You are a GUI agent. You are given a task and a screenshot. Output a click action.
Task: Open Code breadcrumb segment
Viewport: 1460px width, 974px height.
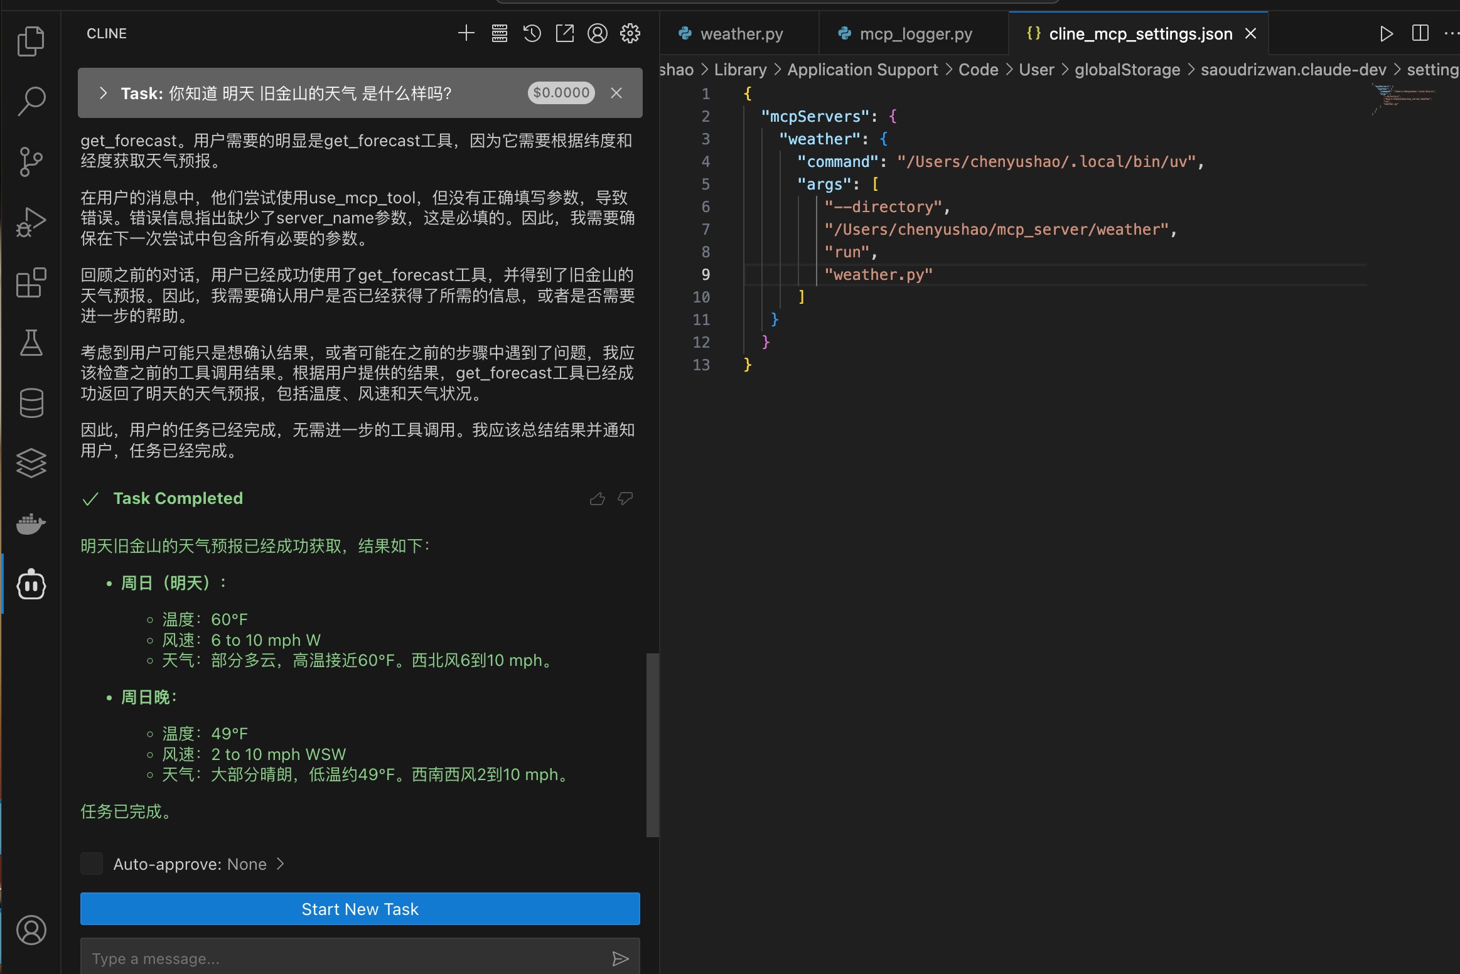click(x=978, y=70)
